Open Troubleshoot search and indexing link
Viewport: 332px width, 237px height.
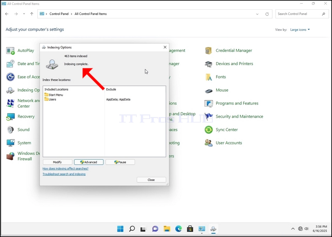pos(64,174)
